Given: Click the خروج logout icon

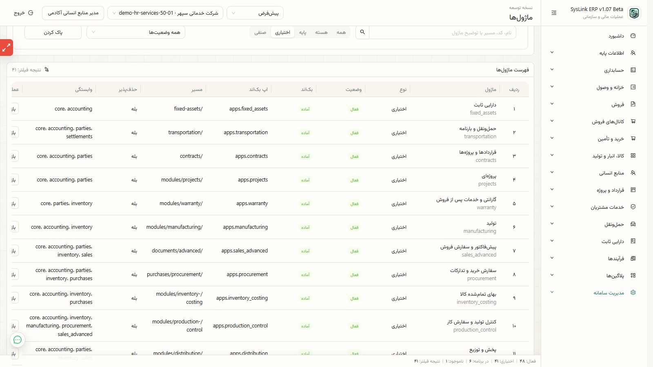Looking at the screenshot, I should pyautogui.click(x=31, y=13).
